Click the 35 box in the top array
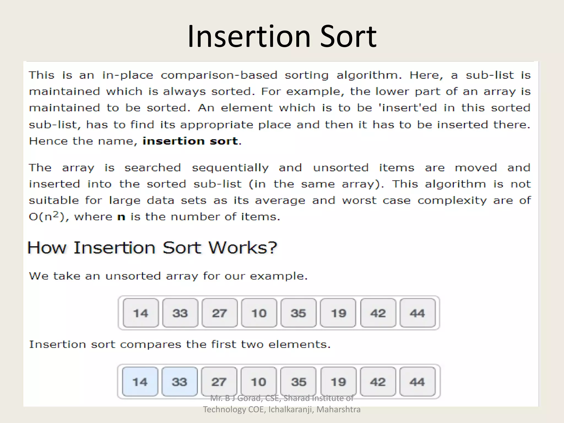 point(298,313)
